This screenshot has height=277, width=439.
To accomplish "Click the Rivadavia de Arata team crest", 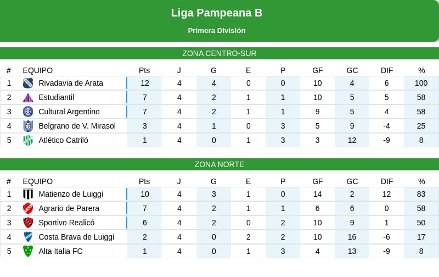I will point(28,83).
